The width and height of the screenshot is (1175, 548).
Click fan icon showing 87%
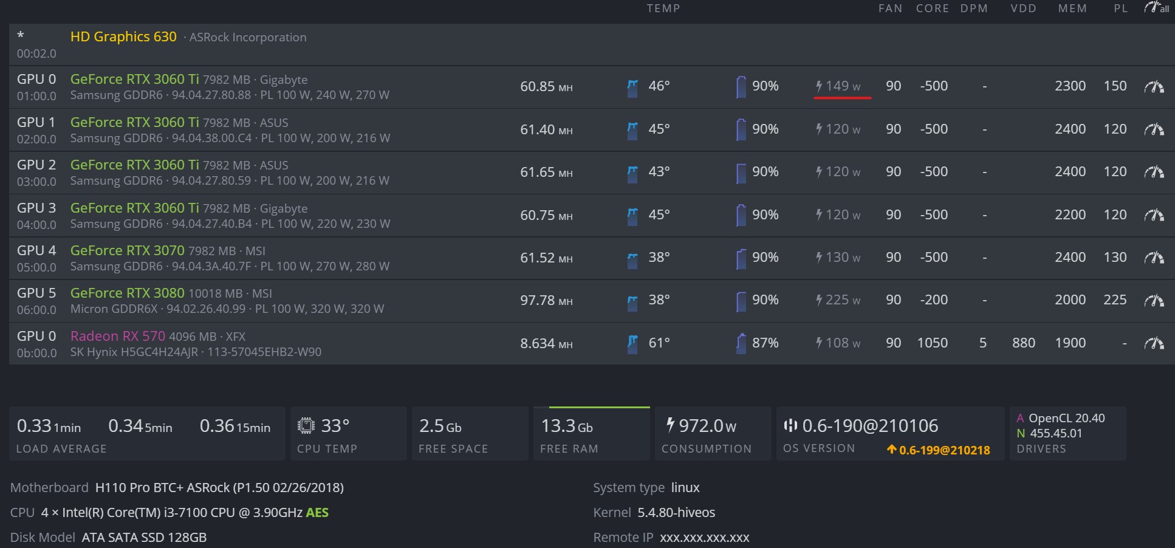pos(741,344)
